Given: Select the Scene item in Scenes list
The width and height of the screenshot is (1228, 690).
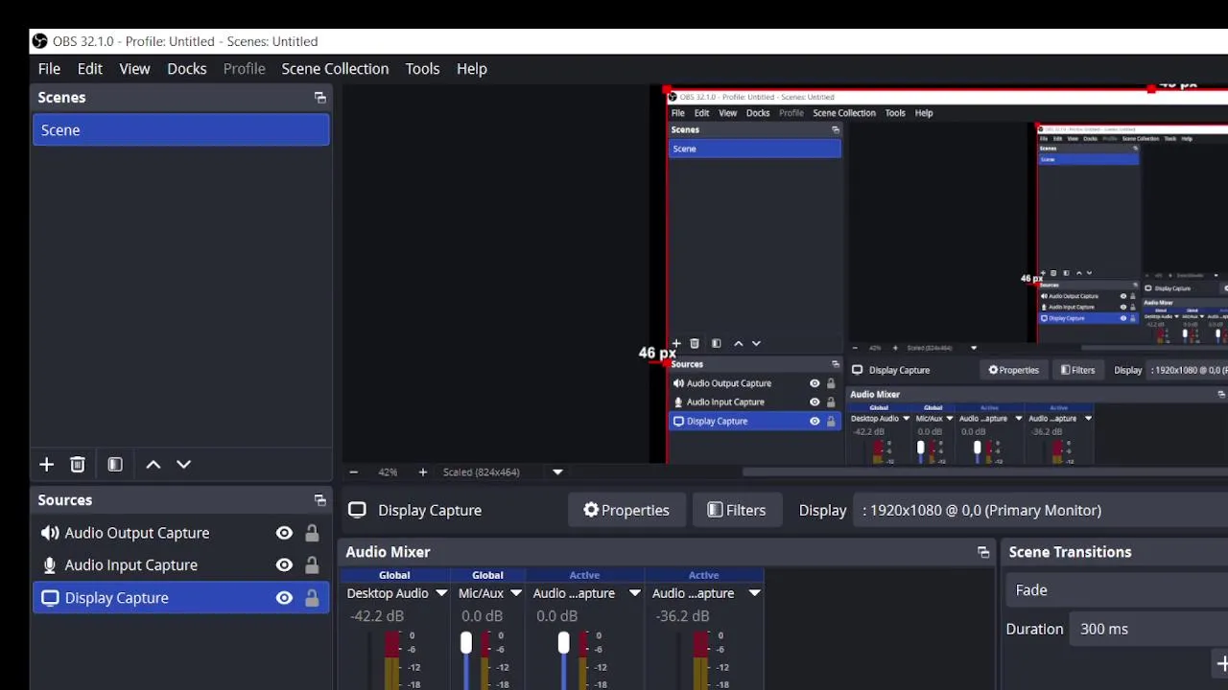Looking at the screenshot, I should (x=181, y=130).
